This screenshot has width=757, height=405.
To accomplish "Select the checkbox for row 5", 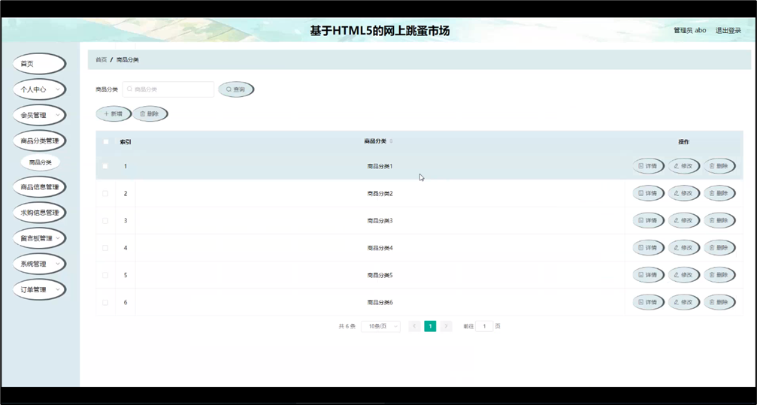I will [x=105, y=275].
